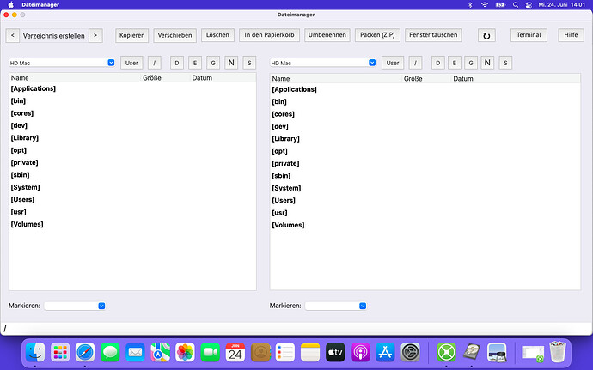Screen dimensions: 593x370
Task: Open Control Center in menu bar
Action: (x=529, y=5)
